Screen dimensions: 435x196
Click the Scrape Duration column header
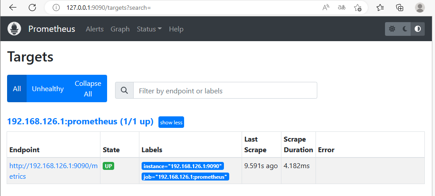[298, 144]
